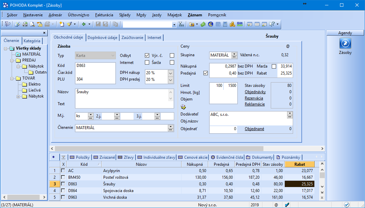Open the Fakturácia menu
Image resolution: width=365 pixels, height=208 pixels.
(104, 15)
